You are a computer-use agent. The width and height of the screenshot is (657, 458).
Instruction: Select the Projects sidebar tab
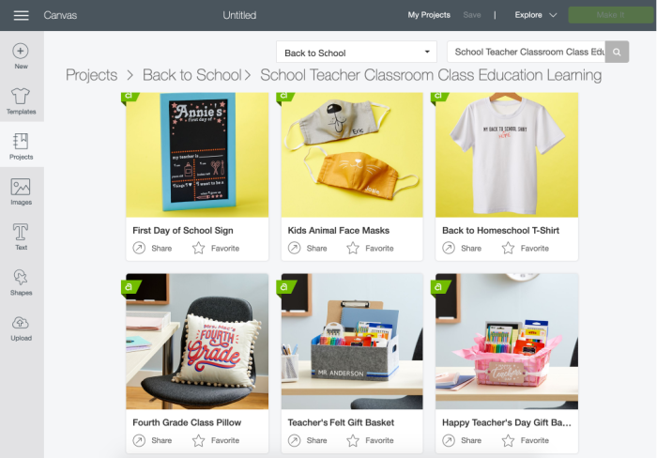pos(22,145)
